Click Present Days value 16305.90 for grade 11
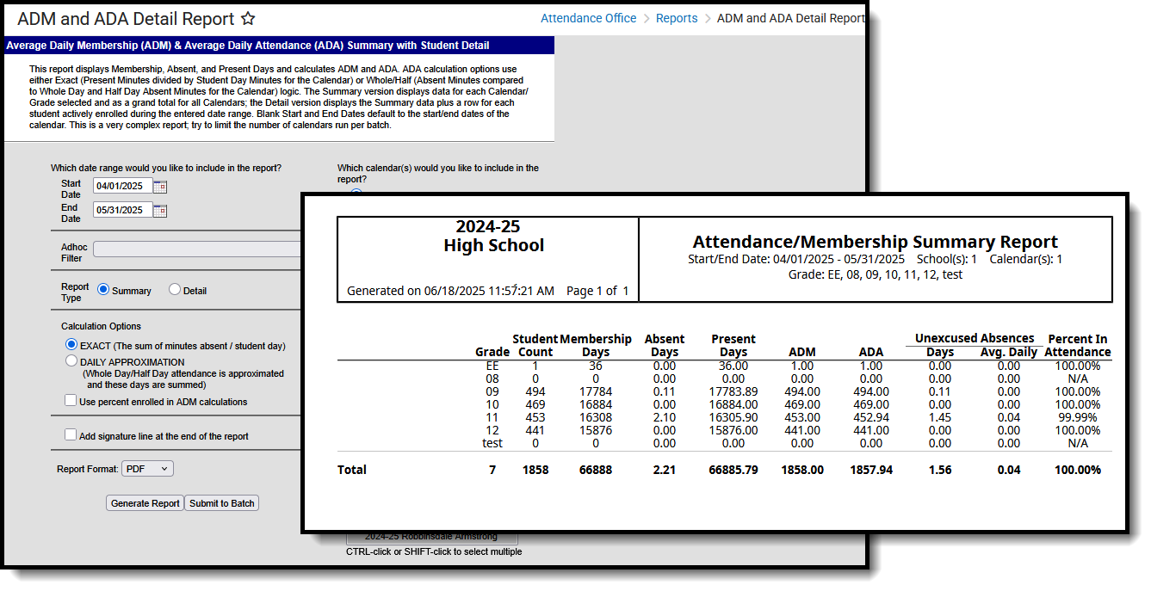 point(733,417)
